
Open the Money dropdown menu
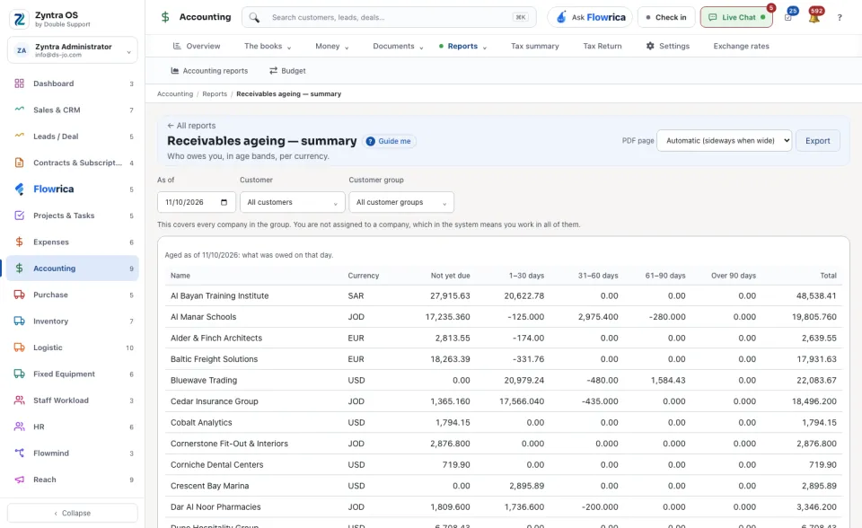coord(331,46)
